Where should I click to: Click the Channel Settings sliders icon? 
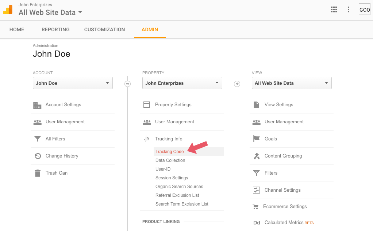[x=256, y=190]
